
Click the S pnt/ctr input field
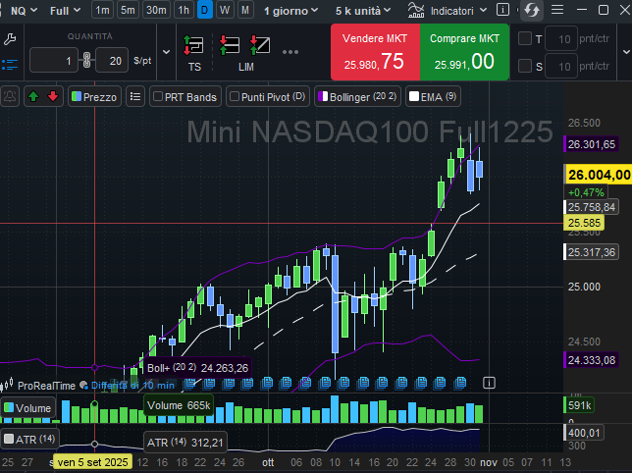[x=561, y=66]
